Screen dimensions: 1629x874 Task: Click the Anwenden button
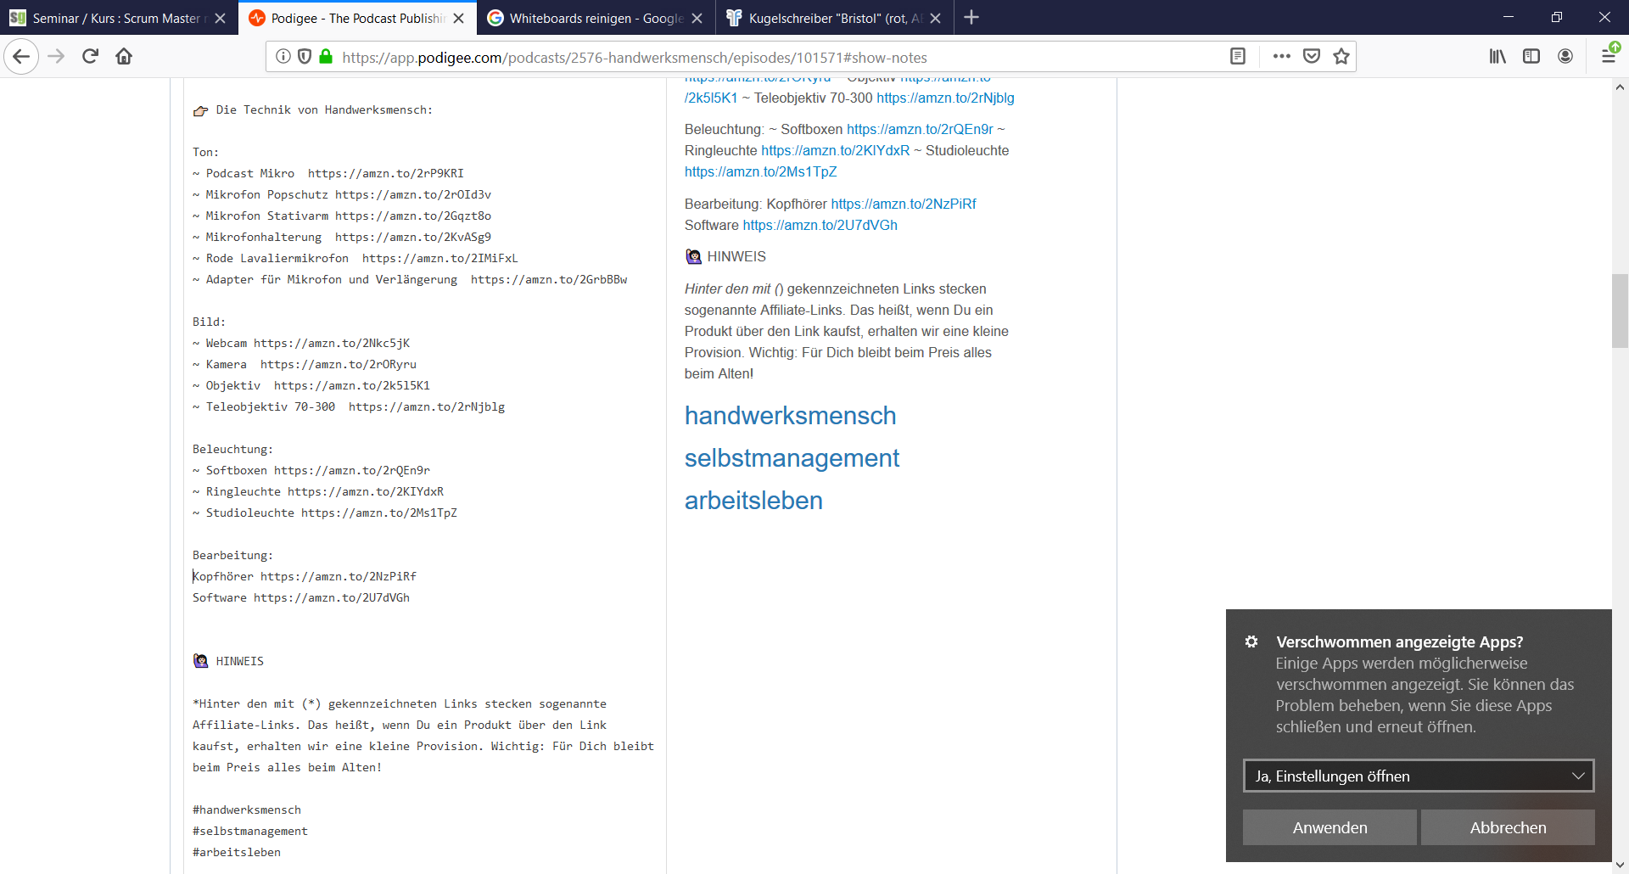(x=1330, y=827)
